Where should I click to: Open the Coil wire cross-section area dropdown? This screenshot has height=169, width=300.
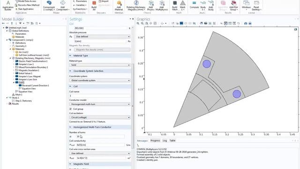(100, 154)
